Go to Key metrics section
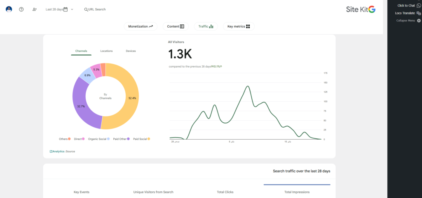This screenshot has width=422, height=198. (239, 26)
